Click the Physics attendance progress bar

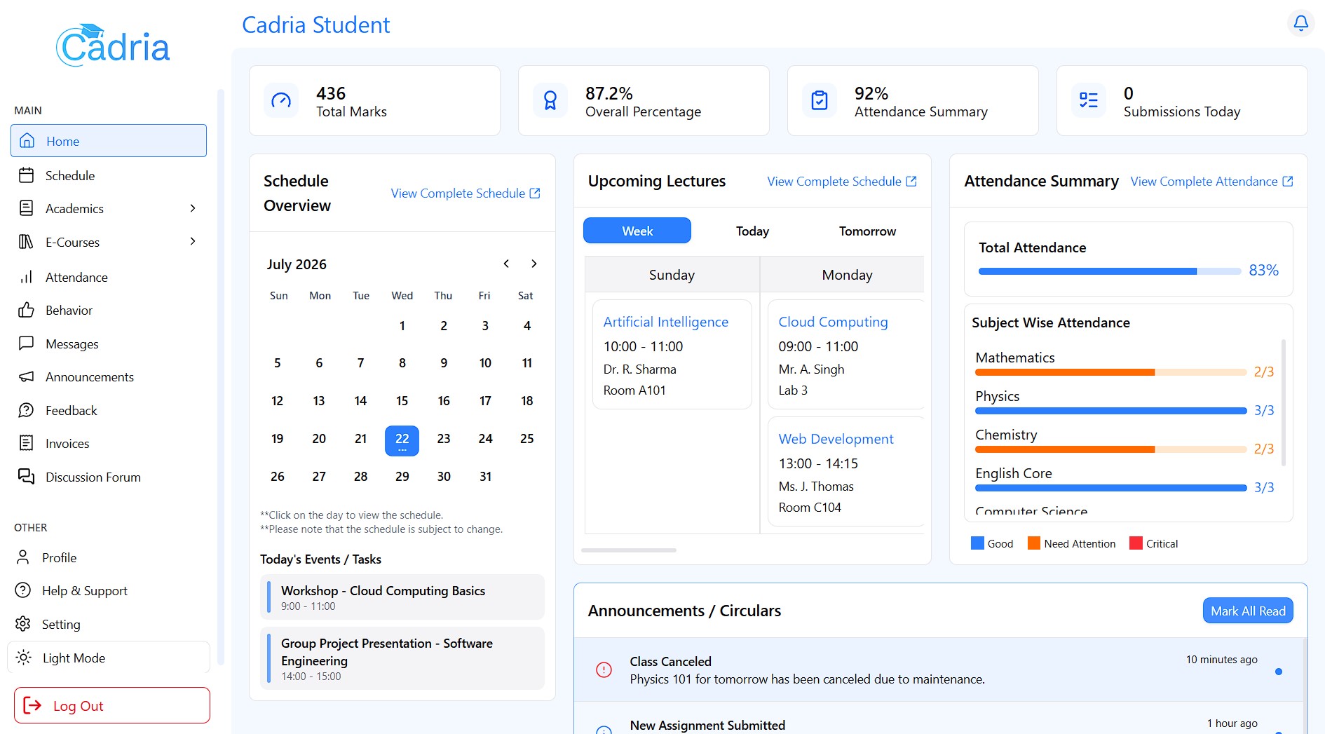pos(1110,411)
